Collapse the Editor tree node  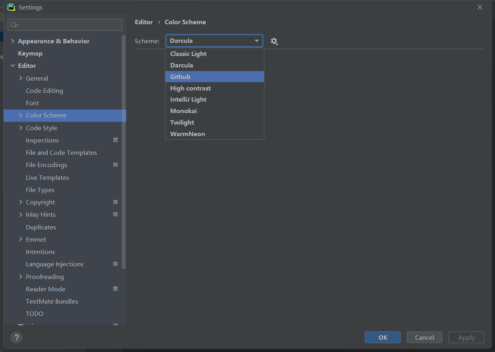click(13, 66)
